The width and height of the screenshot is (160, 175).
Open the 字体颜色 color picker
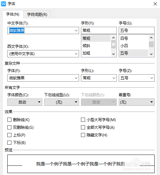(x=25, y=102)
